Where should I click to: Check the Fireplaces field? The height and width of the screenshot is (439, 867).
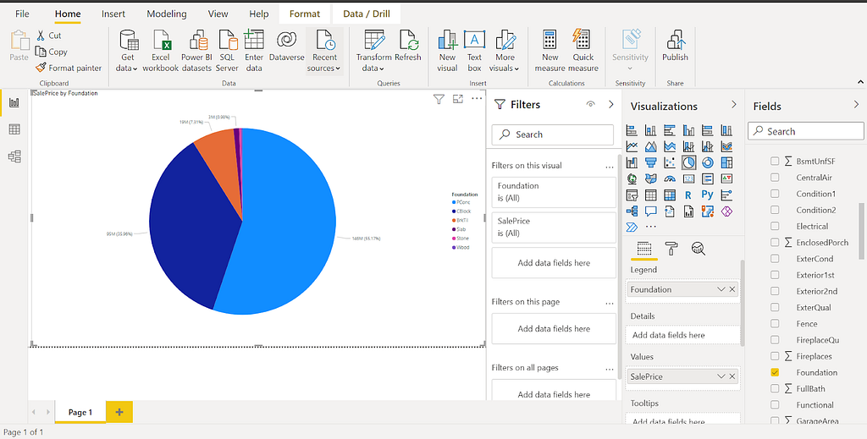[775, 356]
